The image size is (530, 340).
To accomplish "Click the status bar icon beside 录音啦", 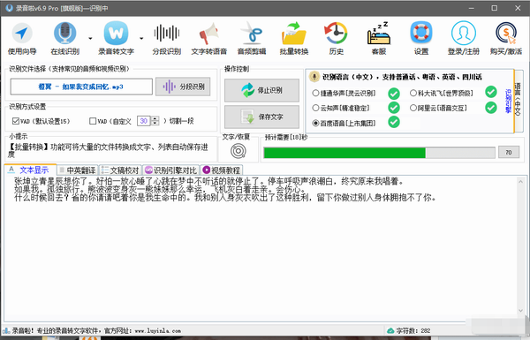I will (6, 330).
